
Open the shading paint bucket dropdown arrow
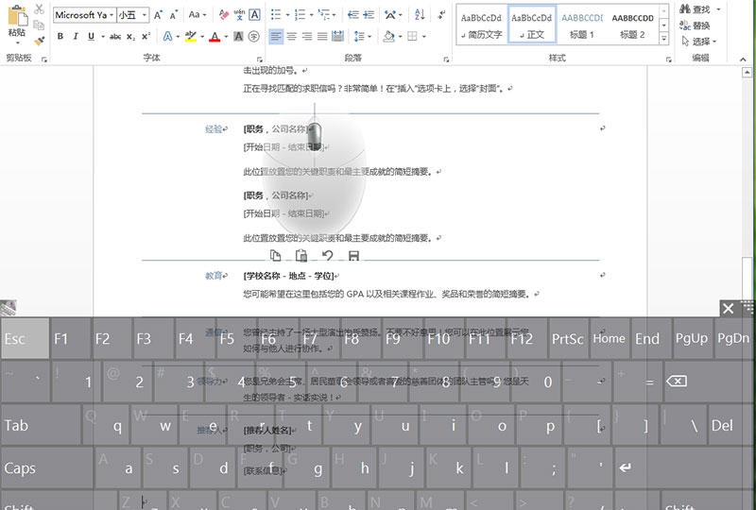pos(400,36)
